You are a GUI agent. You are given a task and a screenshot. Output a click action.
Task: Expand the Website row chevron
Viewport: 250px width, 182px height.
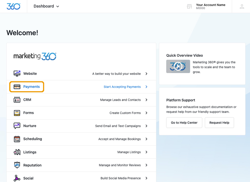(146, 74)
